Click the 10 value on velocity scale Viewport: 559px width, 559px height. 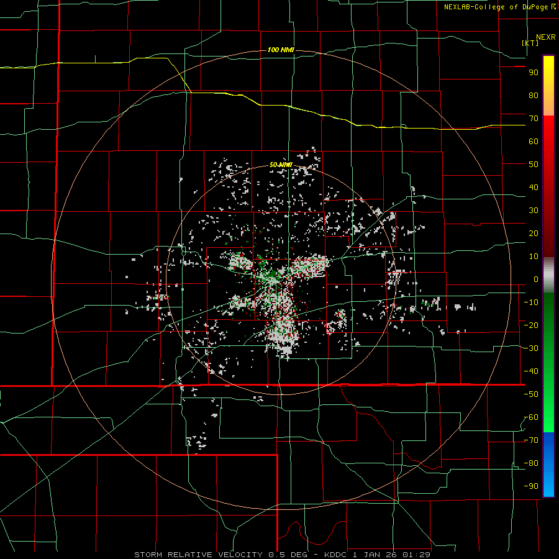(x=534, y=257)
